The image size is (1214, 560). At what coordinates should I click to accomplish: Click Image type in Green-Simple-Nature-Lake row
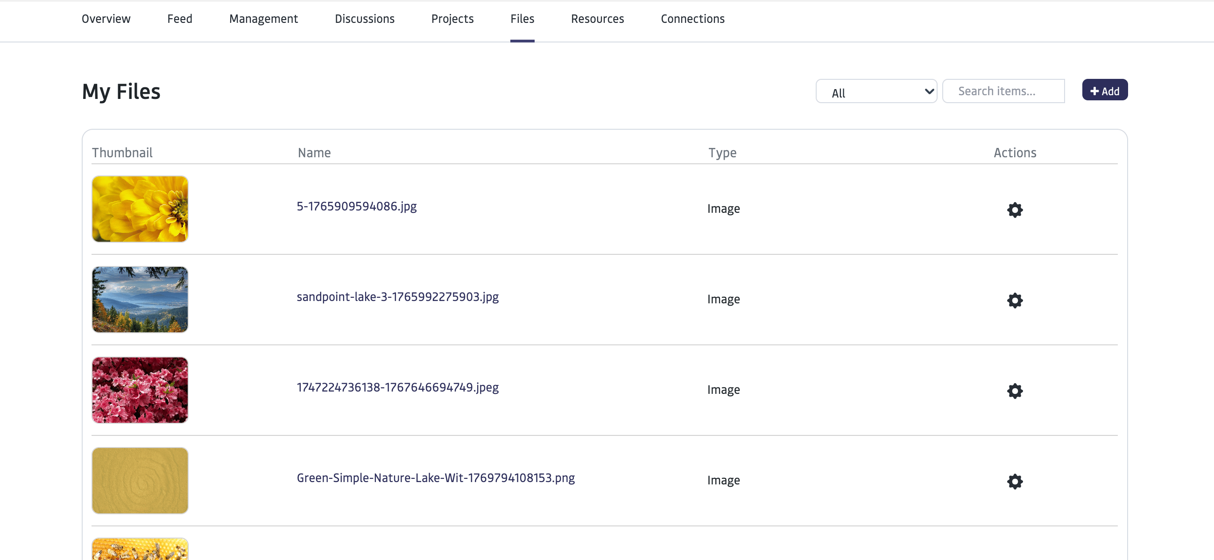pyautogui.click(x=723, y=480)
